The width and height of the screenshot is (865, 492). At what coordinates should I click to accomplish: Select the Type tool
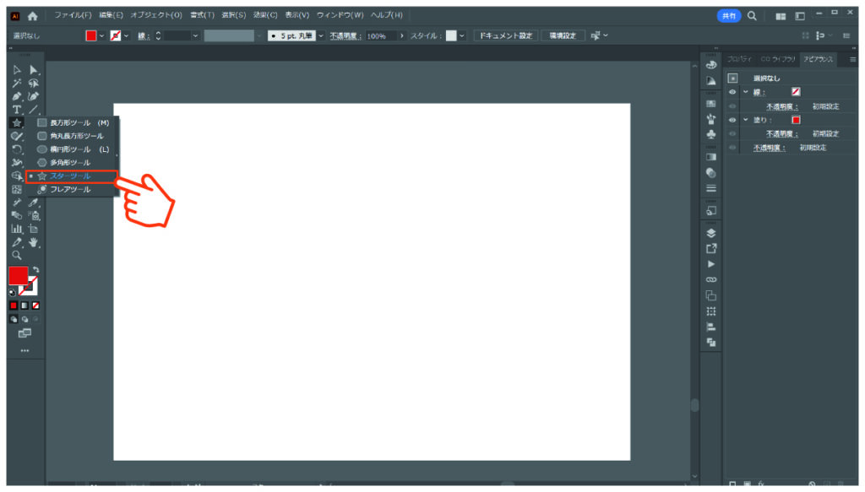[x=17, y=110]
